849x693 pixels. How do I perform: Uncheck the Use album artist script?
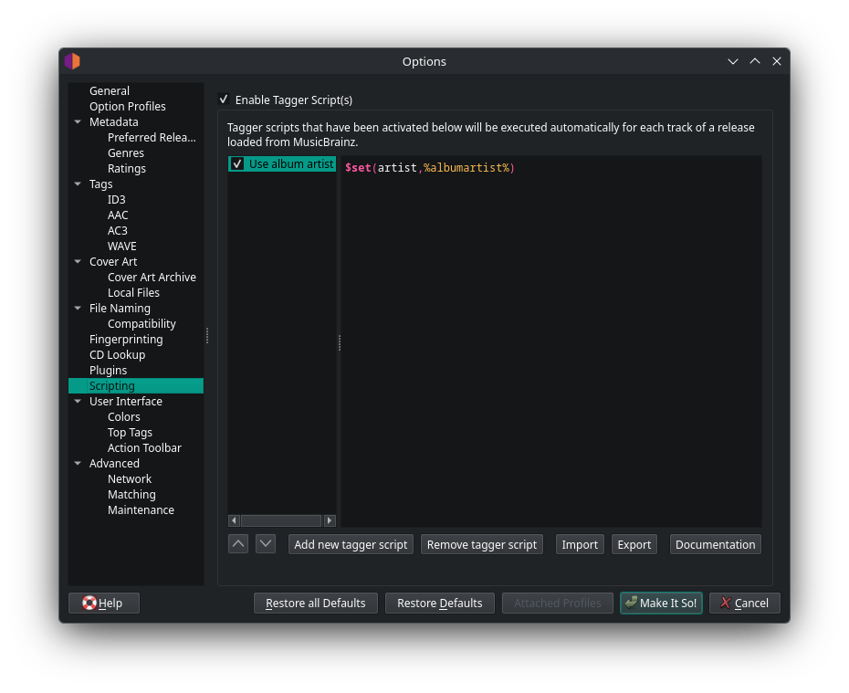click(237, 163)
